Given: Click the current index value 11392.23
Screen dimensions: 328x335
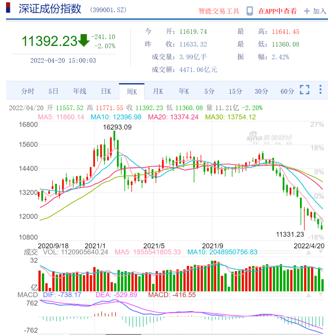Looking at the screenshot, I should pyautogui.click(x=49, y=41).
